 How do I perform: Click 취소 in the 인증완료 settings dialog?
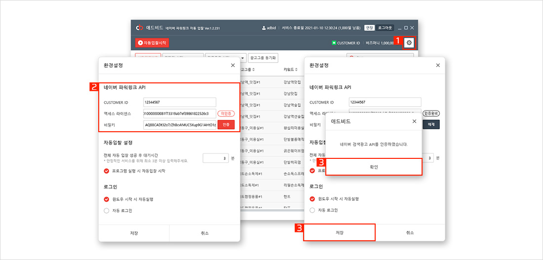coord(410,232)
